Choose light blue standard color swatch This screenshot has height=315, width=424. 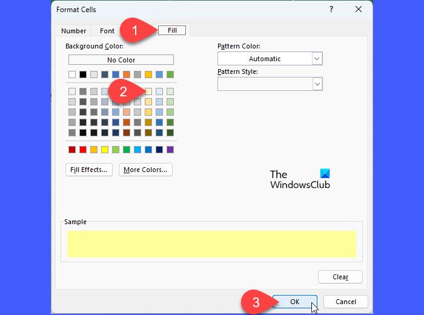click(137, 150)
